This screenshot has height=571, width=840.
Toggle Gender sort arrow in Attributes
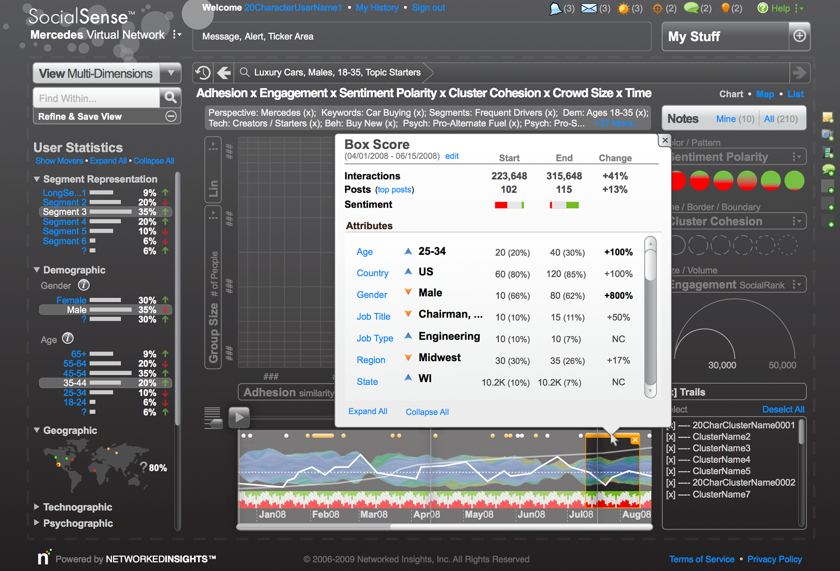408,292
